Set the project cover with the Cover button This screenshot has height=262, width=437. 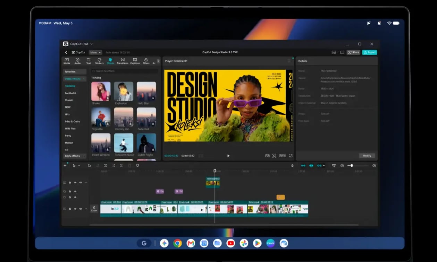pyautogui.click(x=94, y=209)
